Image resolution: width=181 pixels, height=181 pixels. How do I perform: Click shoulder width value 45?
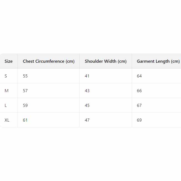tap(87, 105)
